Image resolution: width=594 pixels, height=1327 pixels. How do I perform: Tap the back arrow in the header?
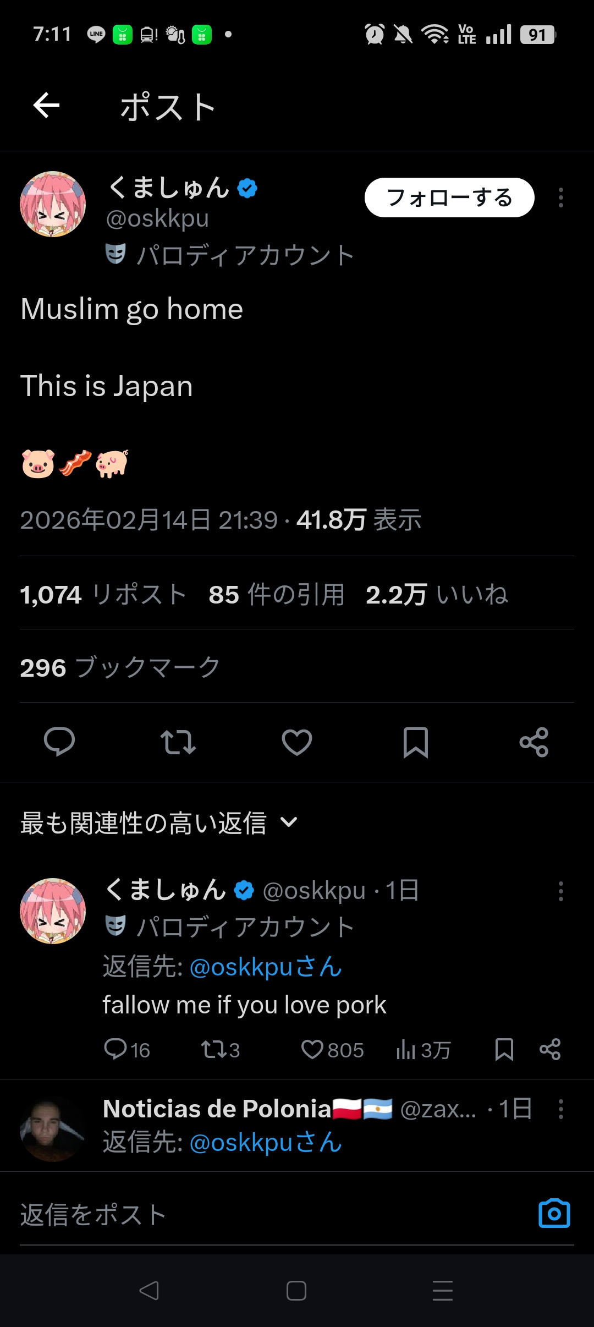coord(46,106)
